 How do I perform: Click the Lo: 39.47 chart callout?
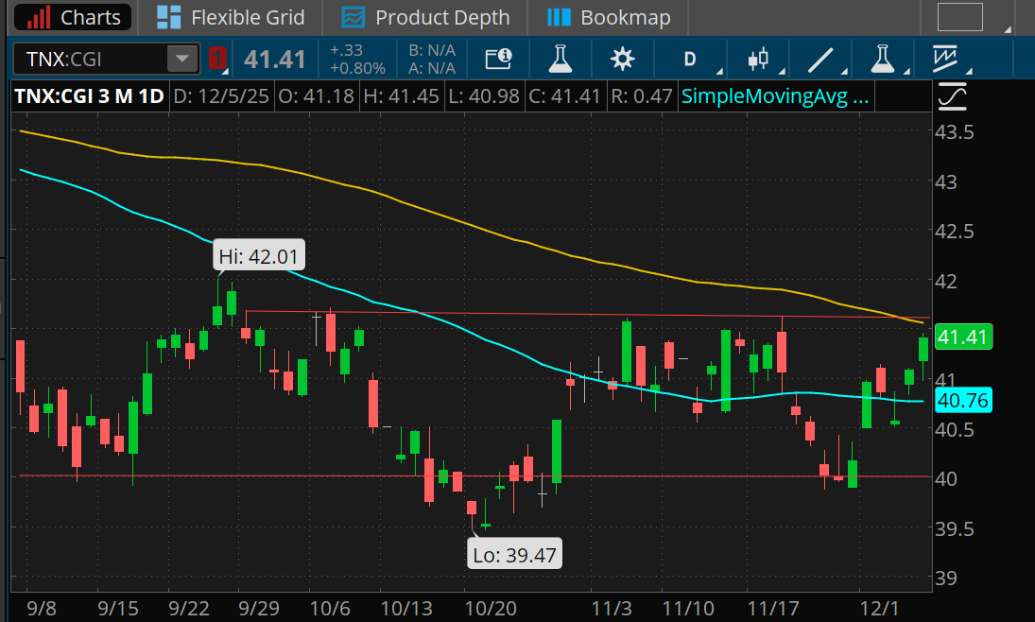coord(514,553)
